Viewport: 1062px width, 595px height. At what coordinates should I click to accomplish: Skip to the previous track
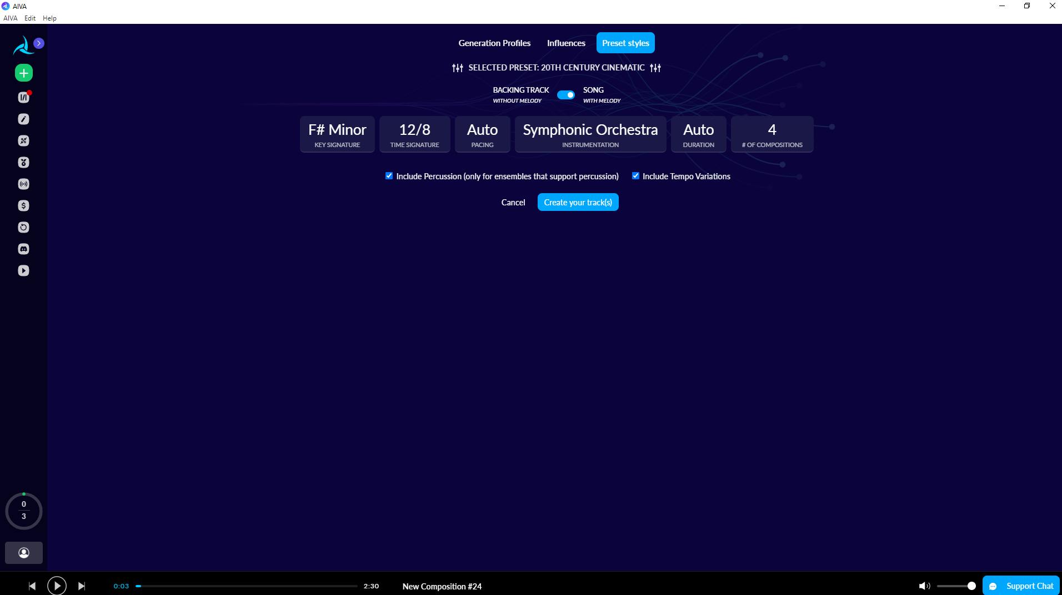click(32, 586)
